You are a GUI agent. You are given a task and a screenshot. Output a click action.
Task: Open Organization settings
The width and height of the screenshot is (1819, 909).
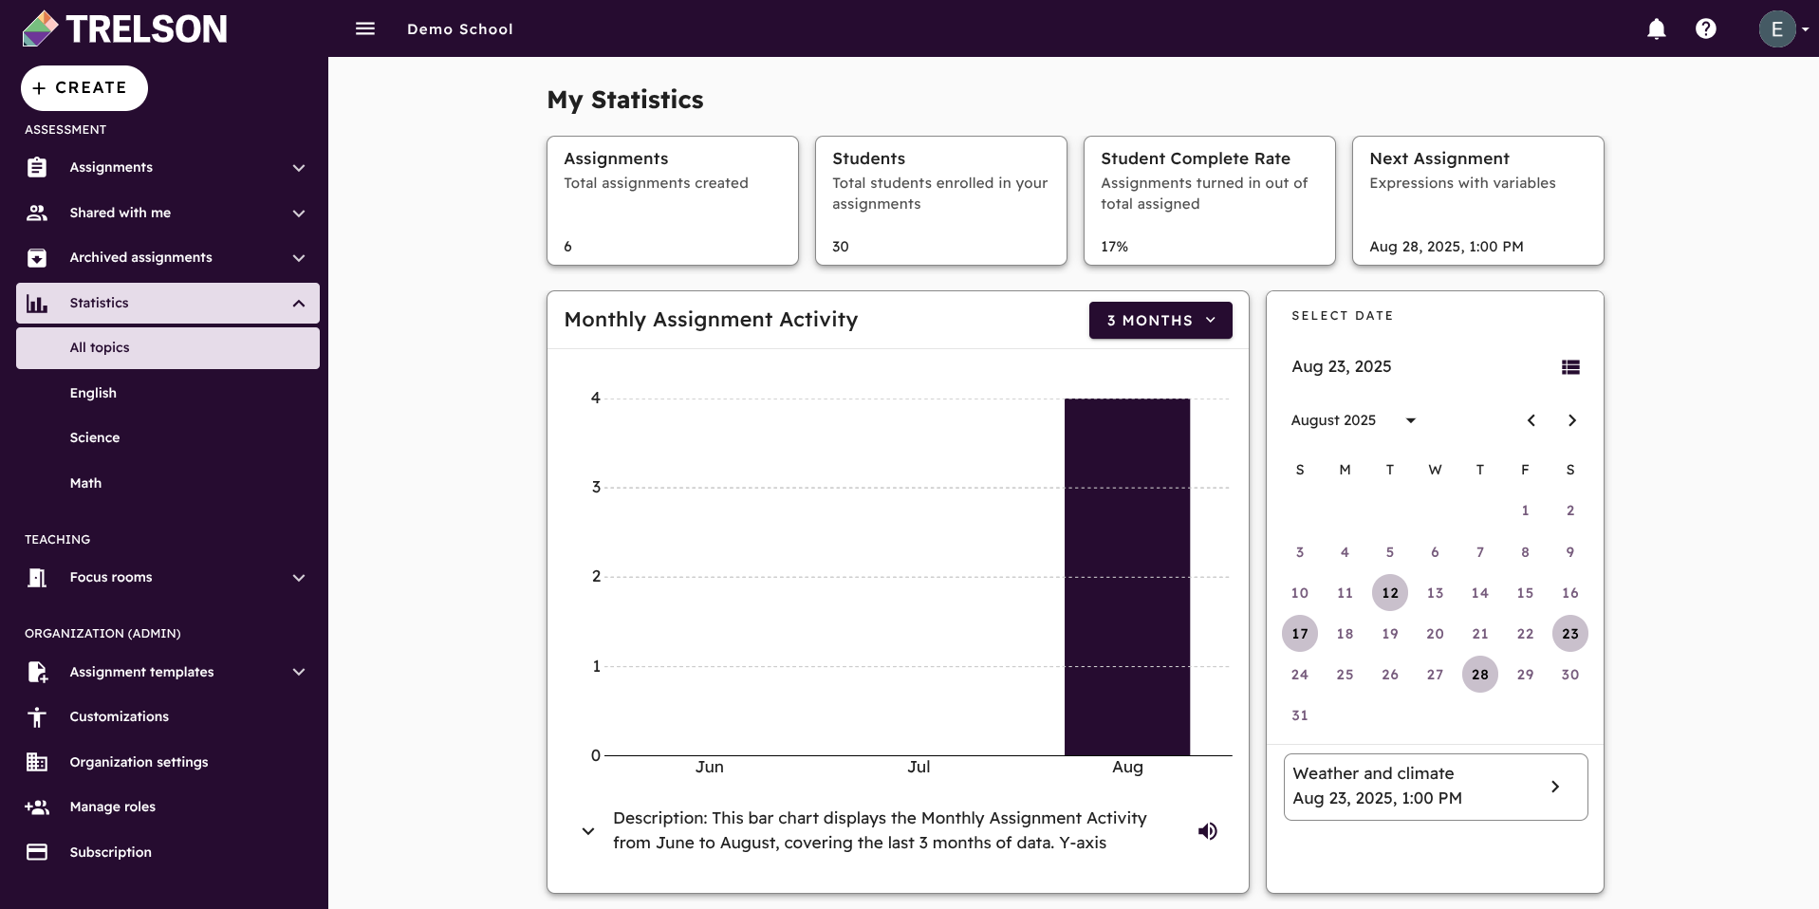click(139, 762)
